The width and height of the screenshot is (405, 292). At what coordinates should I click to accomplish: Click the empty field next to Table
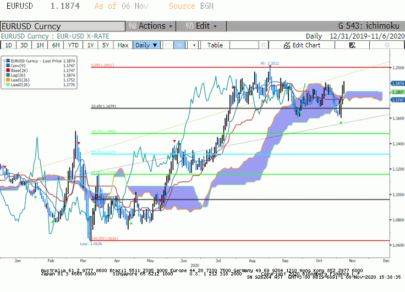[244, 45]
